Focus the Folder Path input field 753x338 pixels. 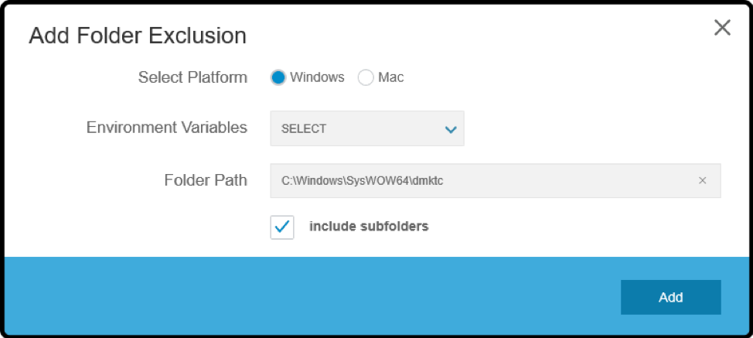coord(495,180)
